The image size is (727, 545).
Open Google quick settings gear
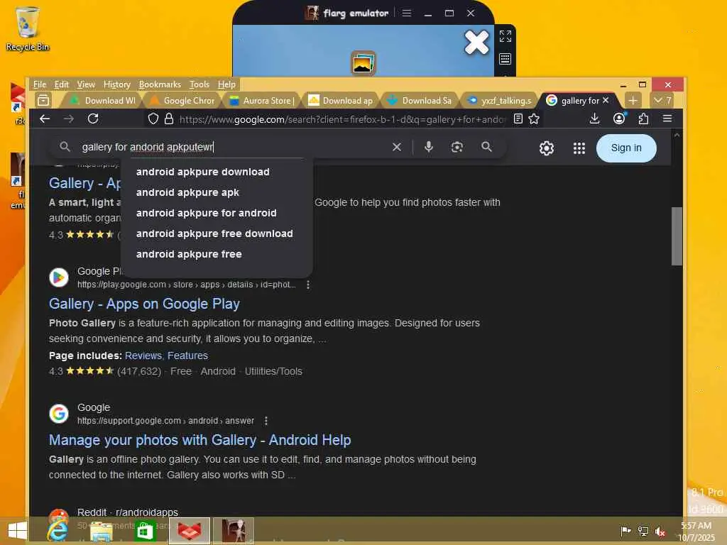pos(547,148)
